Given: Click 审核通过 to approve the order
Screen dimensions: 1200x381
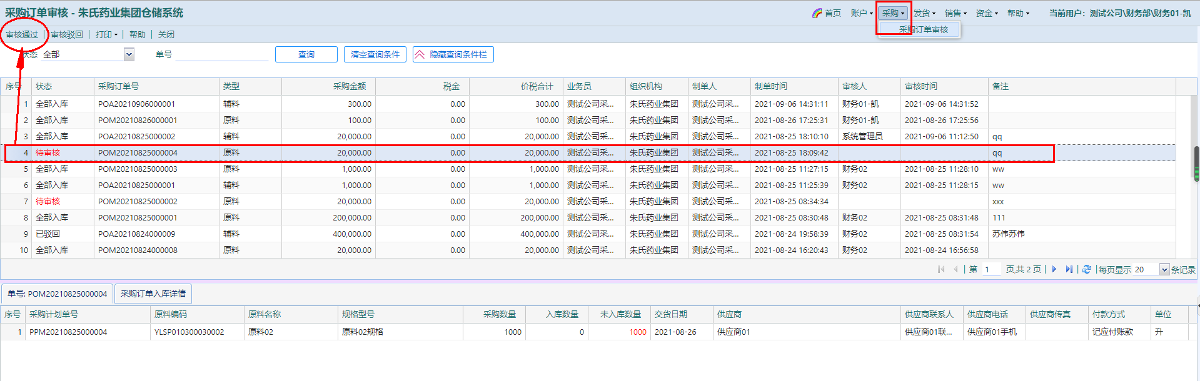Looking at the screenshot, I should point(23,35).
